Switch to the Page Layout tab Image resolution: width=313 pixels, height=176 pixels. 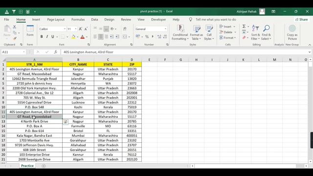pos(56,20)
